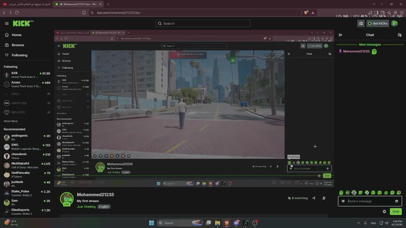Open MOLO101 channel in sidebar

(x=27, y=112)
